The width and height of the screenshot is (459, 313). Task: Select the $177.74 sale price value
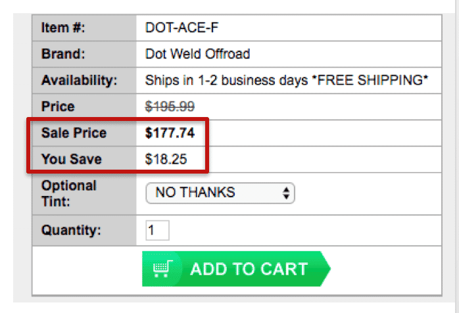(x=170, y=133)
